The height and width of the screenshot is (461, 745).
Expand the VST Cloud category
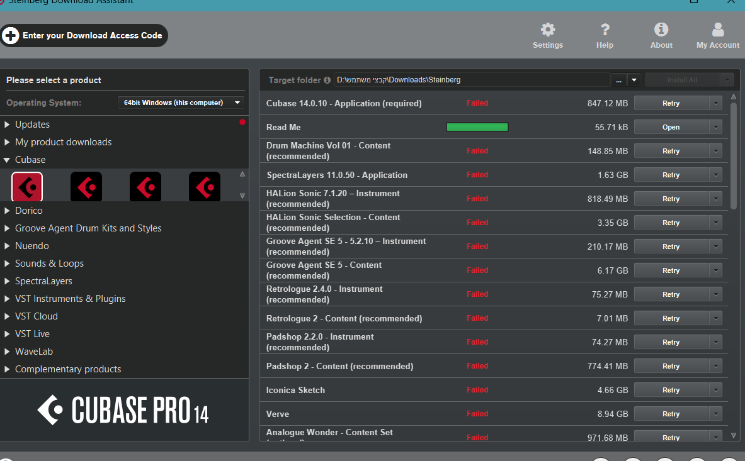(7, 316)
